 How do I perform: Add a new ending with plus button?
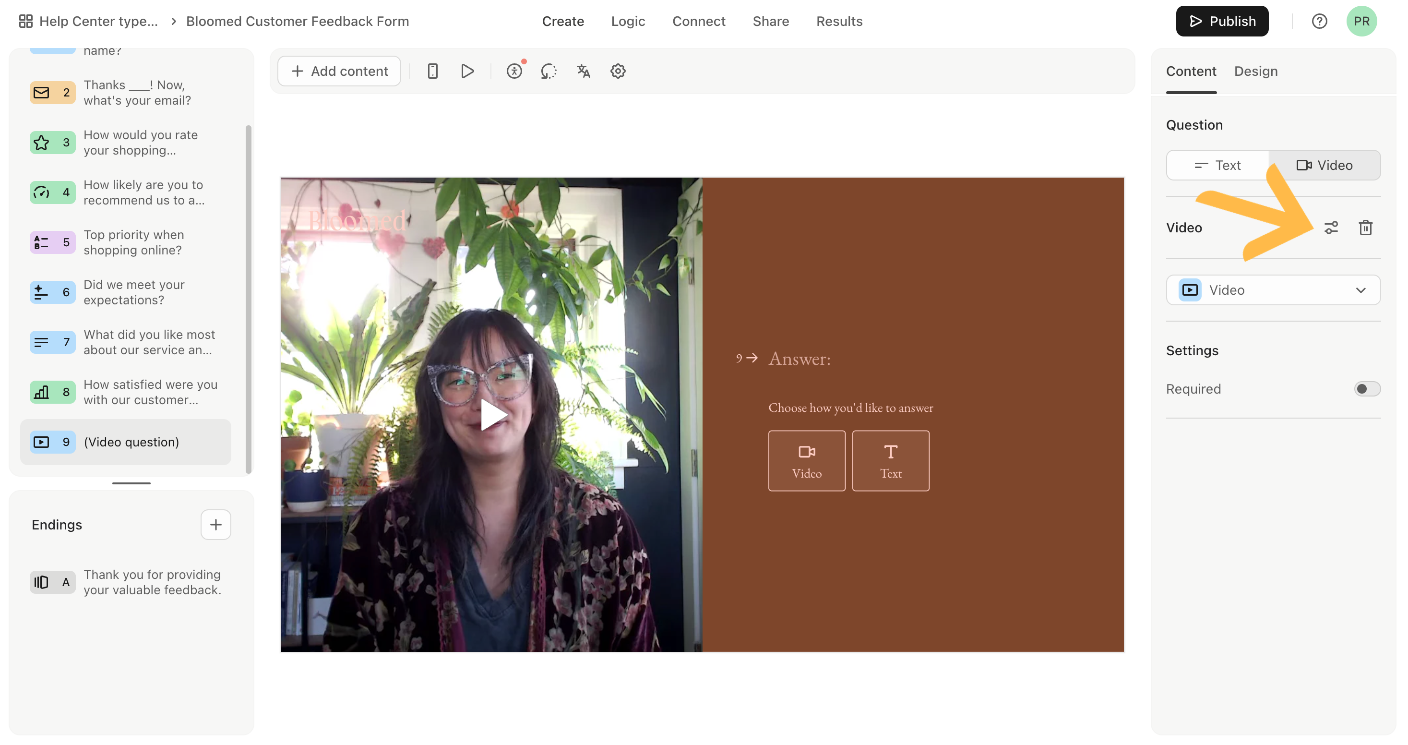216,525
